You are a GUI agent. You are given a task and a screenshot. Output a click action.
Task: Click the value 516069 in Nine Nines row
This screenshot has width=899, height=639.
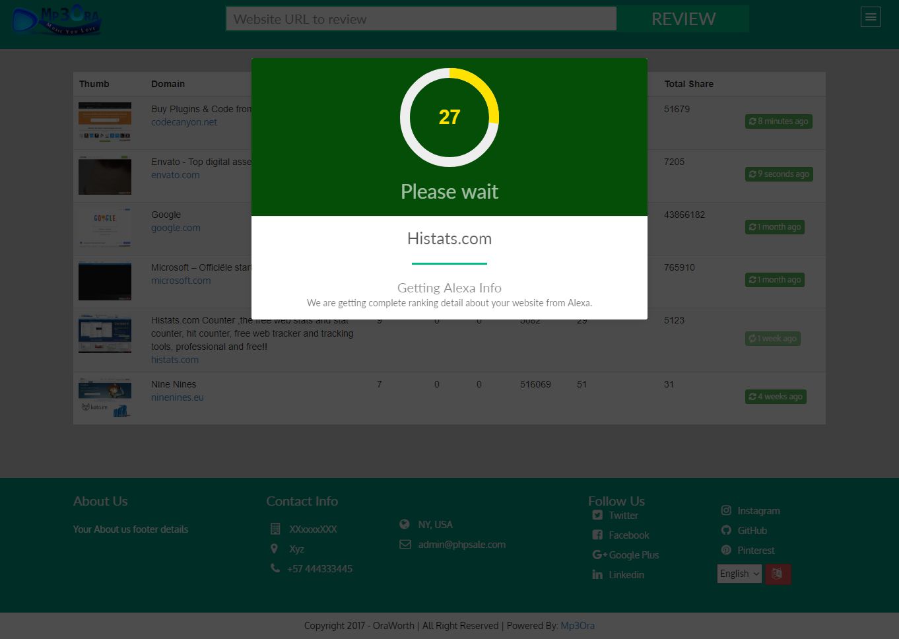click(535, 384)
